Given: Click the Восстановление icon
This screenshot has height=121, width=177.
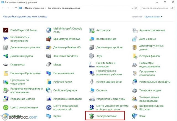Looking at the screenshot, I should pyautogui.click(x=92, y=39).
